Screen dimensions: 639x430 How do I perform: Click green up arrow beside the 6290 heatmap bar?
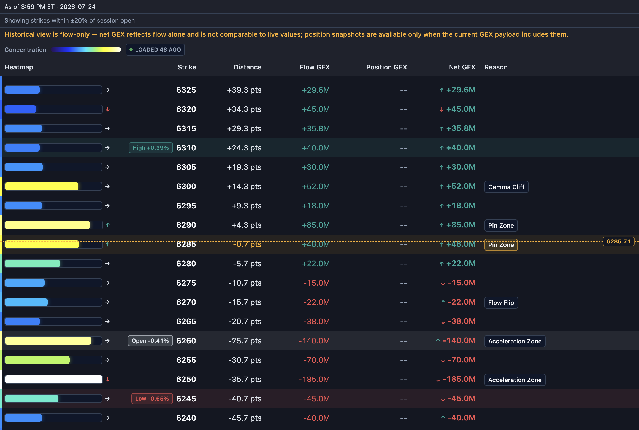108,225
